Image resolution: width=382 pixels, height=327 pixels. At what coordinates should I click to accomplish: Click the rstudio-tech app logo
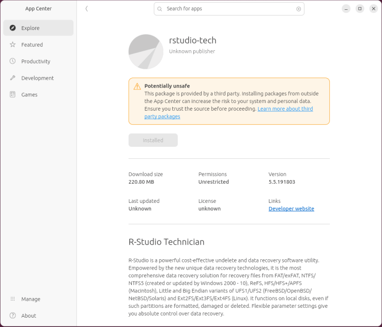tap(146, 52)
